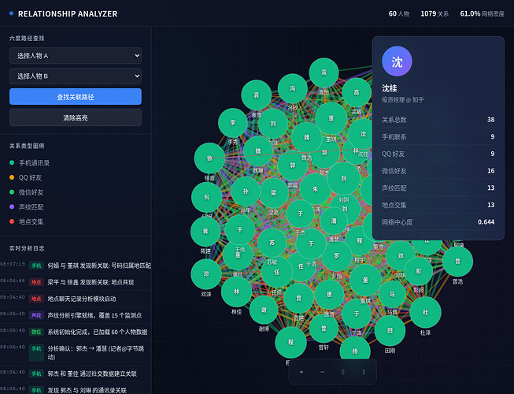
Task: Click log entry 何娟 与 董琪 发现新关联
Action: pyautogui.click(x=76, y=266)
